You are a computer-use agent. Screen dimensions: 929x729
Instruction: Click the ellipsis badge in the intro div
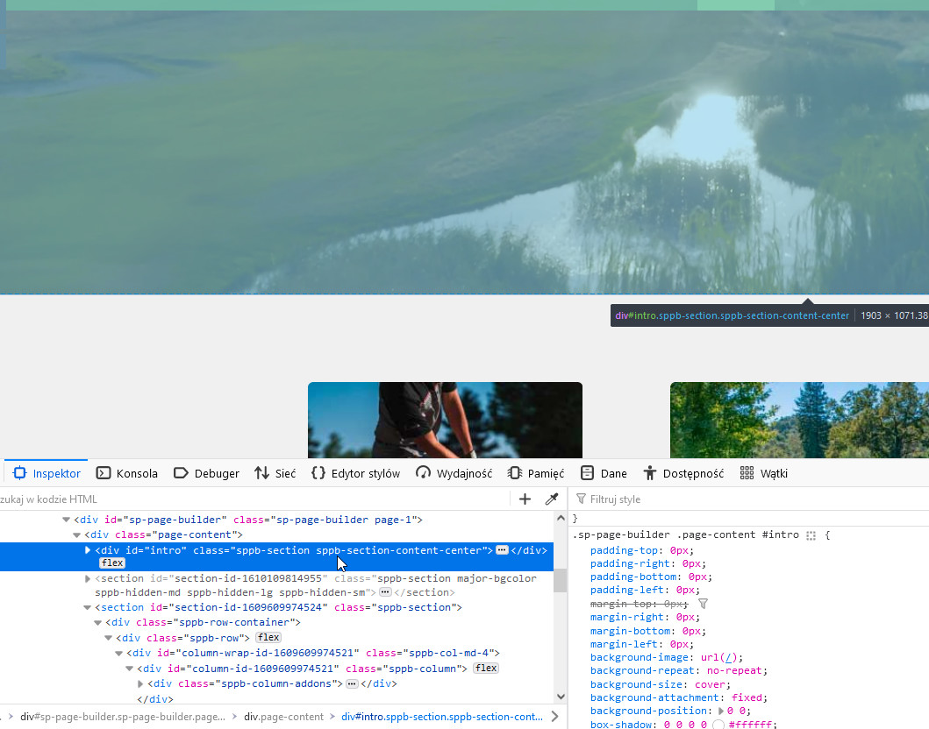coord(502,550)
